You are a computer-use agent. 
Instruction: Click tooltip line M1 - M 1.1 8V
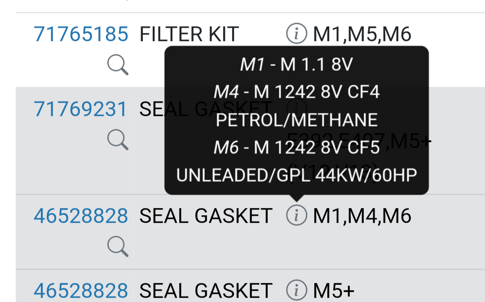point(296,65)
